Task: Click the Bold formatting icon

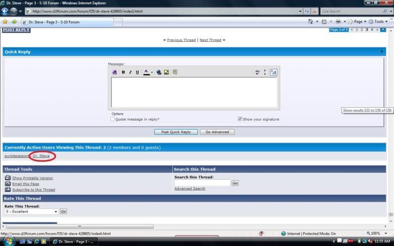Action: (123, 72)
